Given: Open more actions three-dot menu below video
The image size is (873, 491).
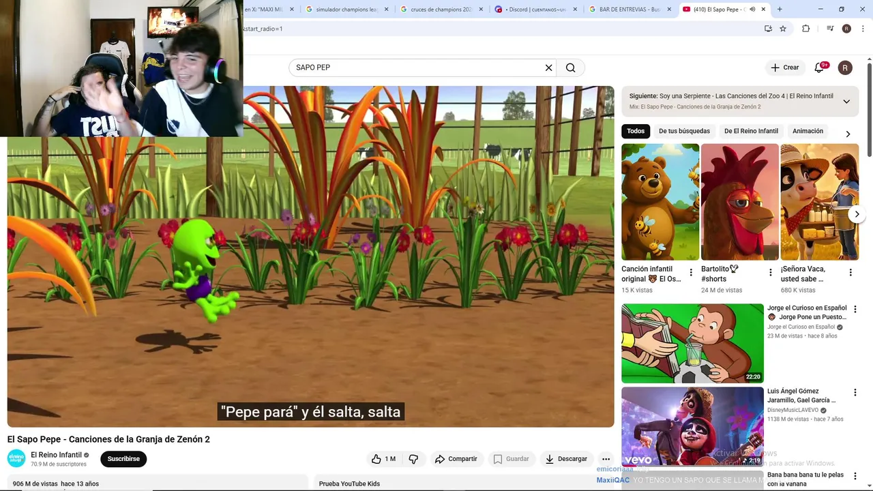Looking at the screenshot, I should coord(606,459).
